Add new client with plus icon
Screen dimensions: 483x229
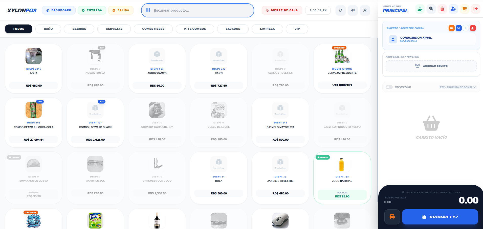[466, 28]
